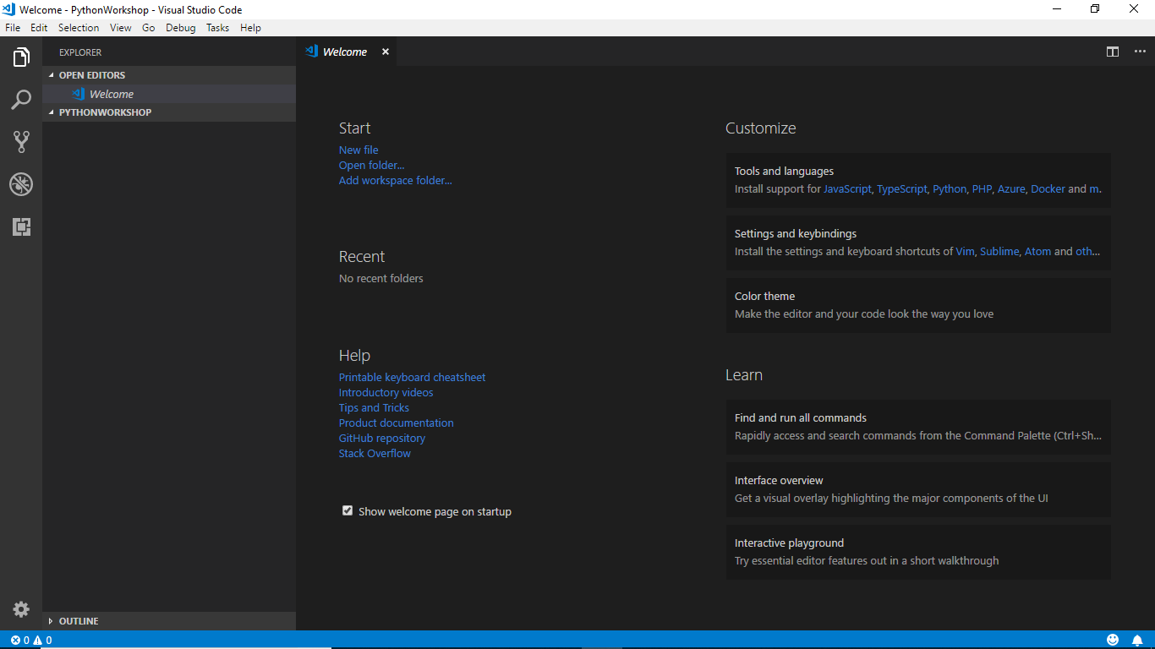
Task: Install Docker support link
Action: coord(1048,188)
